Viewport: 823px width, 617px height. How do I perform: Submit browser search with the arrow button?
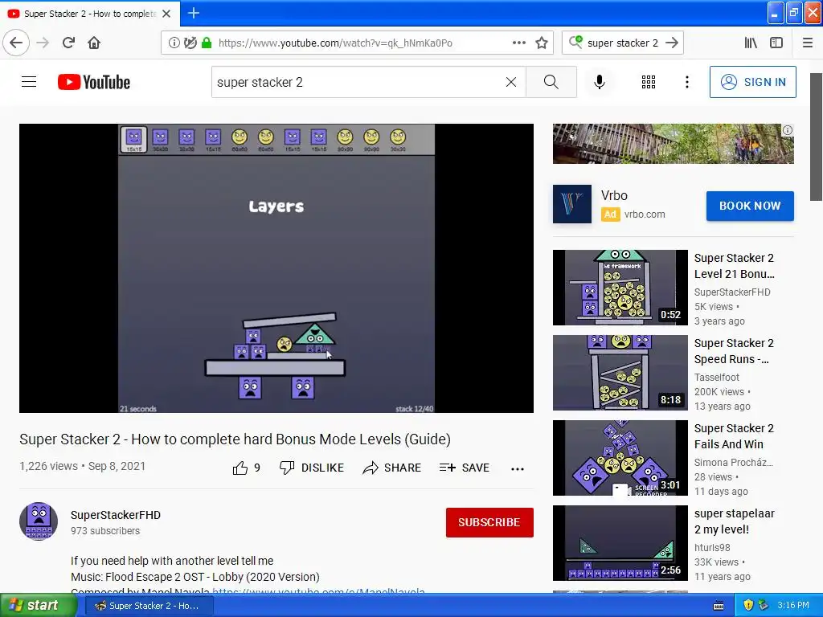click(671, 43)
